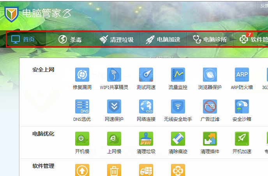Launch the 网络连接 network connections tool
Screen dimensions: 268x176
[x=146, y=106]
